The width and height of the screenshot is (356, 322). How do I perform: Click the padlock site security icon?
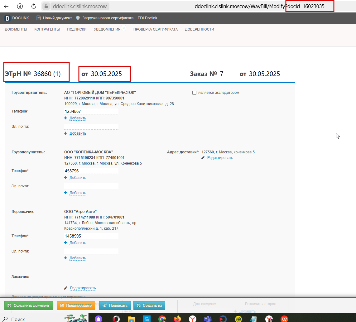click(x=46, y=6)
